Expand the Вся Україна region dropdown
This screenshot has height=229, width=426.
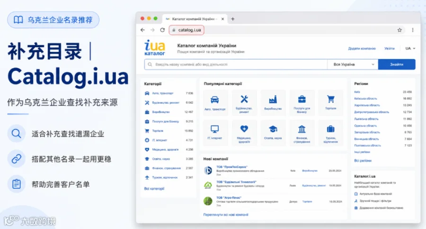coord(353,65)
